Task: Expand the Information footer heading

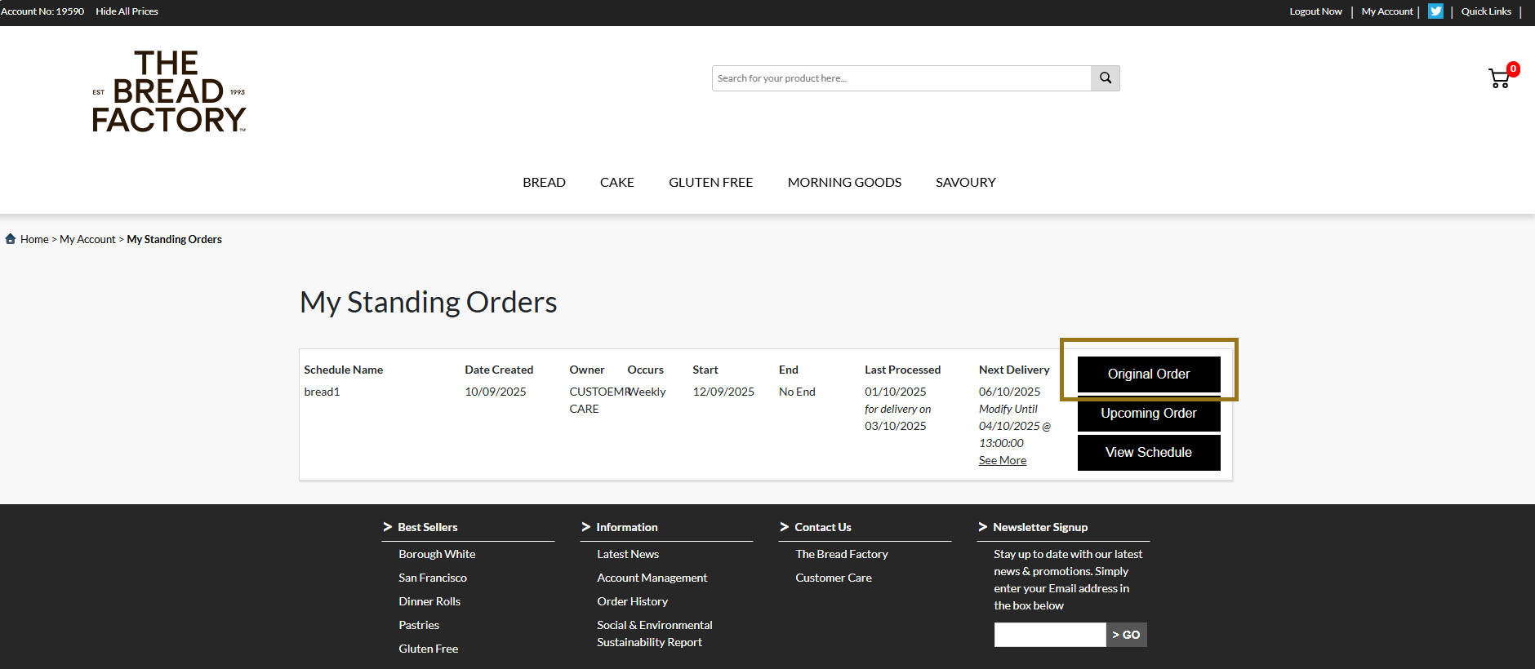Action: (x=626, y=527)
